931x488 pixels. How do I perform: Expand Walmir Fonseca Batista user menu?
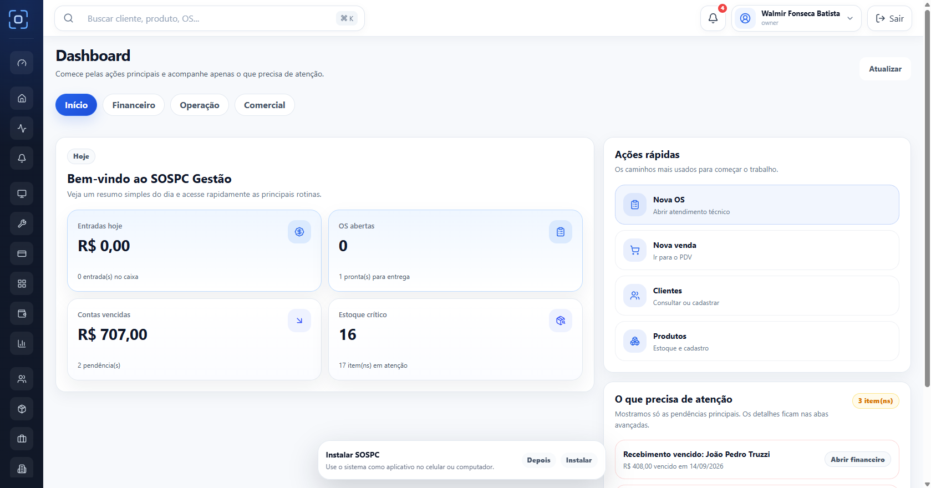[x=796, y=18]
